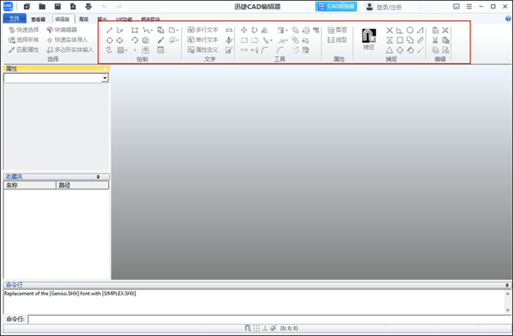Select the Arc drawing tool
Screen dimensions: 513x336
click(x=135, y=40)
